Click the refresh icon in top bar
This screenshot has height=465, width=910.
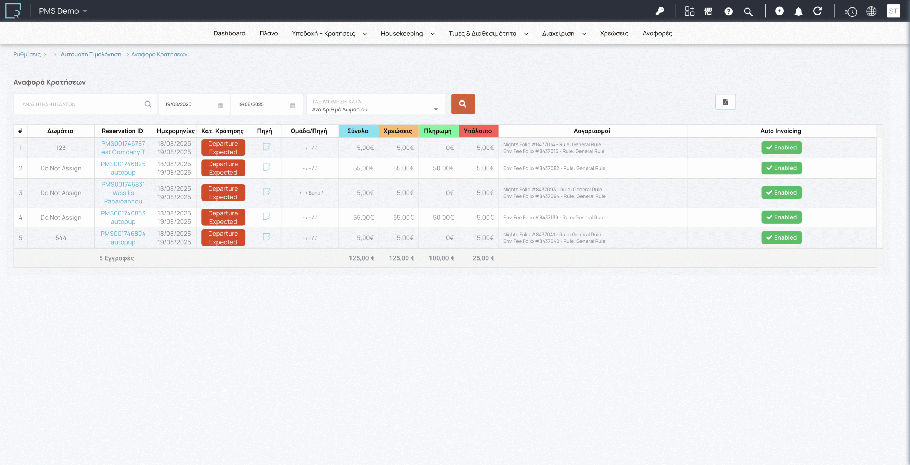pos(818,11)
